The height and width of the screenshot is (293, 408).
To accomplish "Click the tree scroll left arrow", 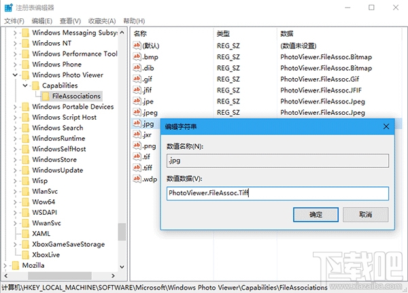I will point(6,275).
